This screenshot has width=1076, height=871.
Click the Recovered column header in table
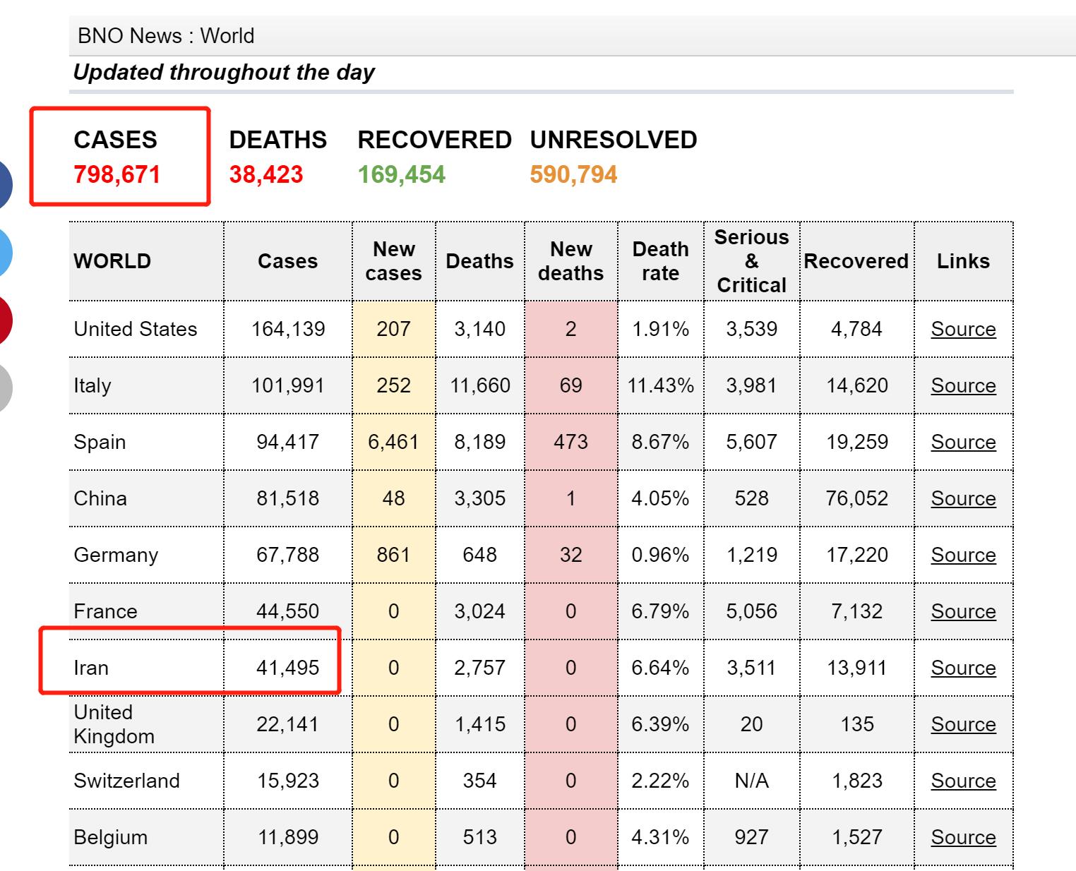point(856,261)
